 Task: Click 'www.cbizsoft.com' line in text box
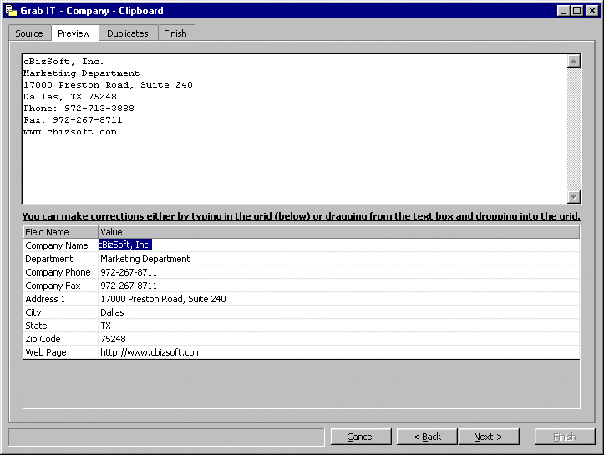(70, 132)
